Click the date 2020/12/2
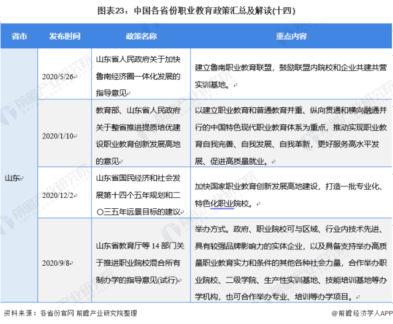 point(58,195)
